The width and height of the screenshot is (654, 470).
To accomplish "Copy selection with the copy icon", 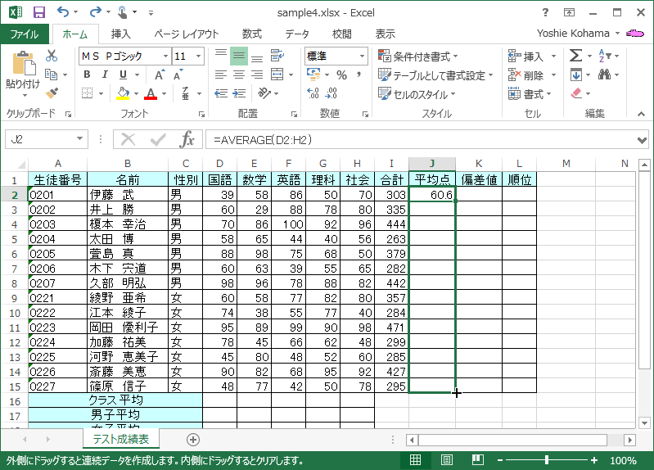I will click(52, 75).
